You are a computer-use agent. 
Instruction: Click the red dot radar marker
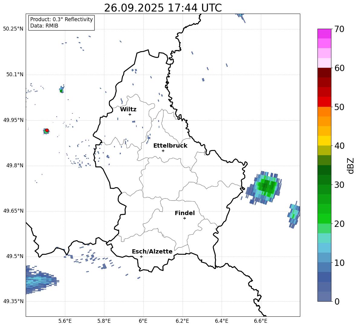(x=47, y=130)
